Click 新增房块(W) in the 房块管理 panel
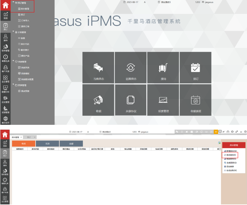This screenshot has height=205, width=247. (230, 151)
